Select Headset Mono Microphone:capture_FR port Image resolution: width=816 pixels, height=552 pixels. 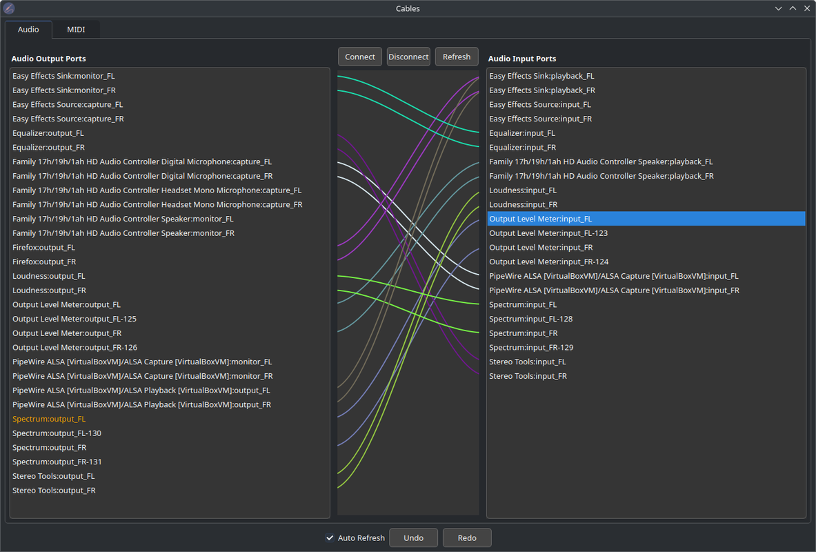pos(170,205)
